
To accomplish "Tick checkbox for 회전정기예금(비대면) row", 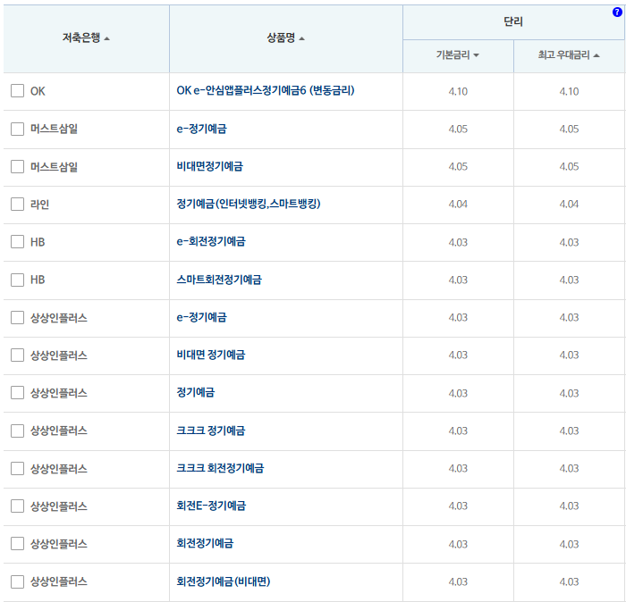I will click(x=17, y=581).
